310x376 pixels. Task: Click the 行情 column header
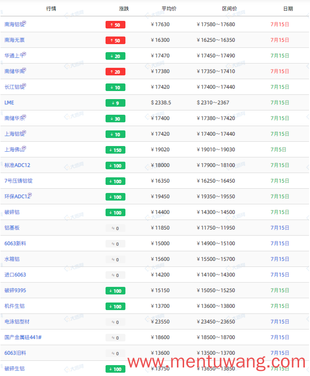coord(51,9)
